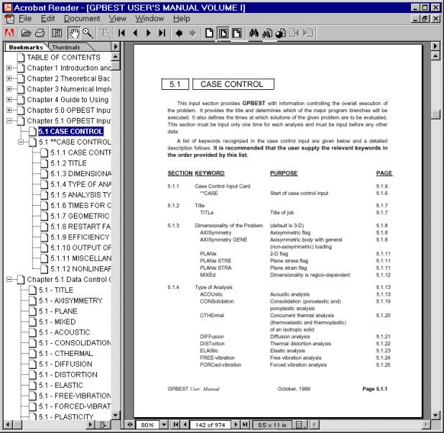The height and width of the screenshot is (433, 444).
Task: Open zoom percentage dropdown arrow
Action: 164,424
